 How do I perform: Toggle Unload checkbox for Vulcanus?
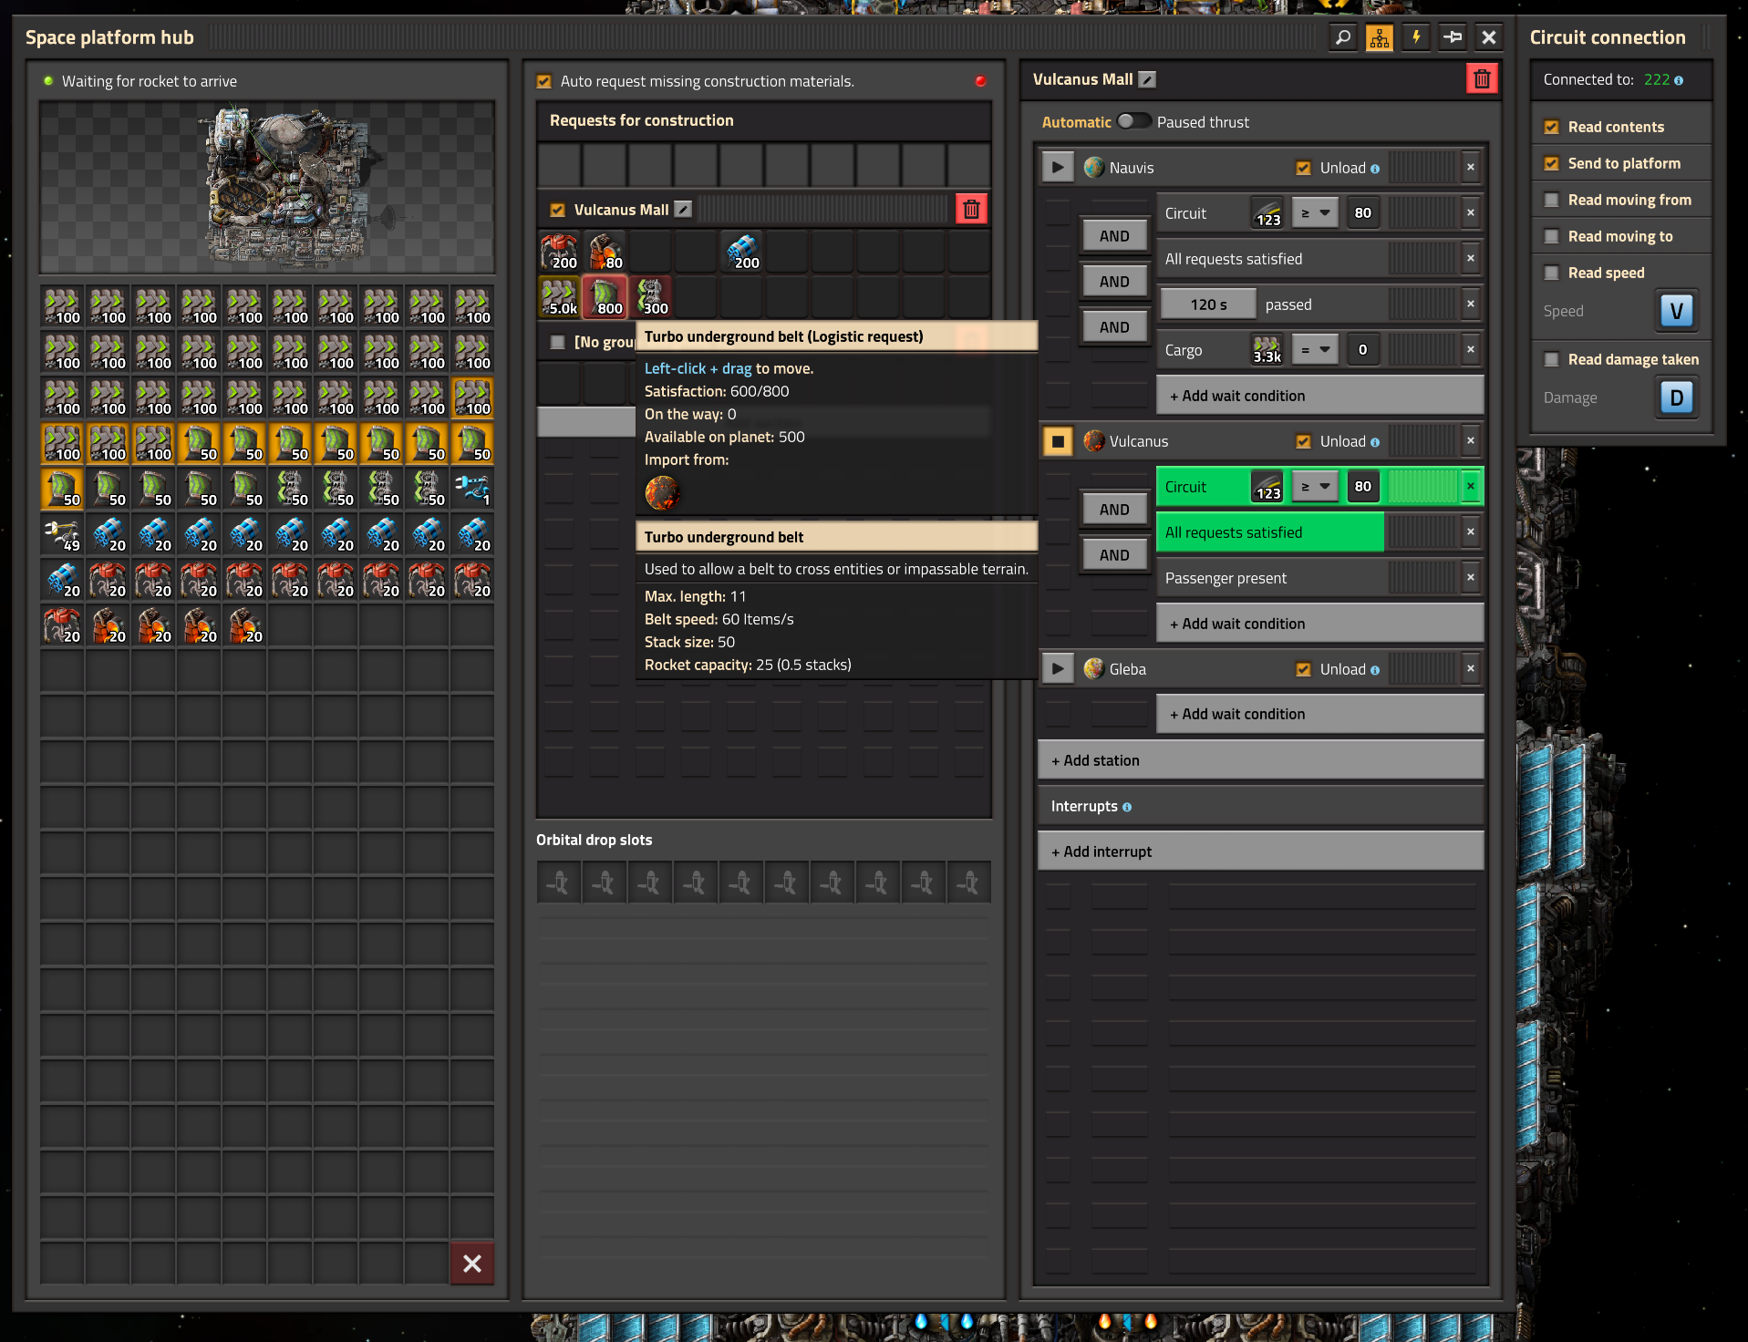coord(1303,441)
